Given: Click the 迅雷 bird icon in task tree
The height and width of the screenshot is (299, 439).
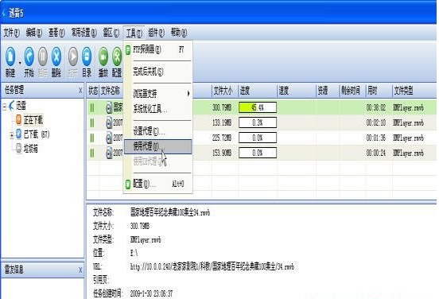Looking at the screenshot, I should [x=11, y=106].
